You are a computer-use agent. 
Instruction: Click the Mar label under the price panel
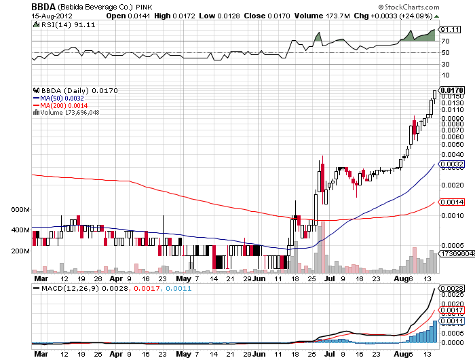41,278
